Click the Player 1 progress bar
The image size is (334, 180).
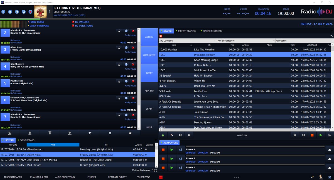255,146
